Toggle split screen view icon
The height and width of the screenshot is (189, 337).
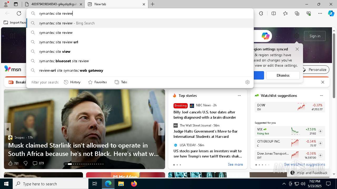coord(274,13)
